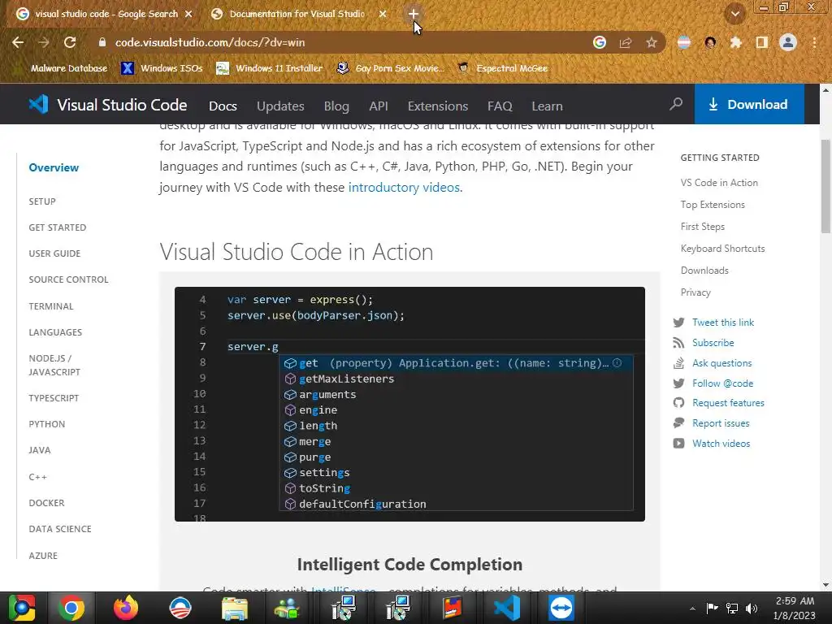832x624 pixels.
Task: Open the Extensions menu in the site navigation
Action: tap(437, 106)
